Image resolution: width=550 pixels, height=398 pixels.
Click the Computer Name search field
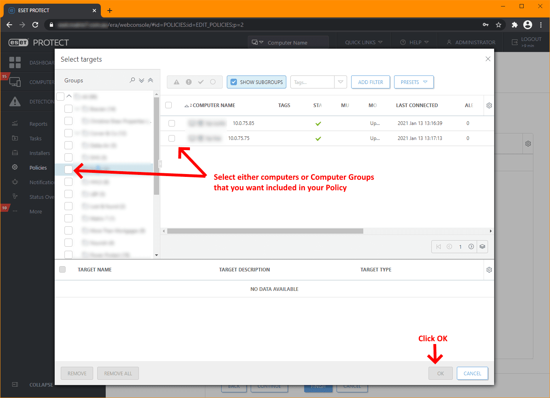[297, 43]
